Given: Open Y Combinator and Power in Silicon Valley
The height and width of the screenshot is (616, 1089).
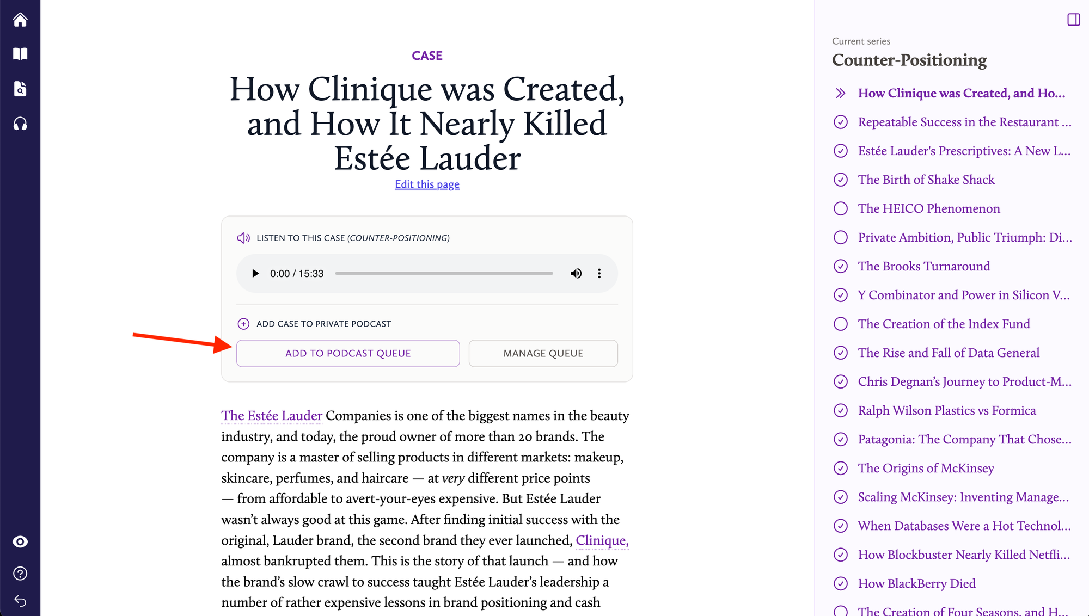Looking at the screenshot, I should [964, 295].
